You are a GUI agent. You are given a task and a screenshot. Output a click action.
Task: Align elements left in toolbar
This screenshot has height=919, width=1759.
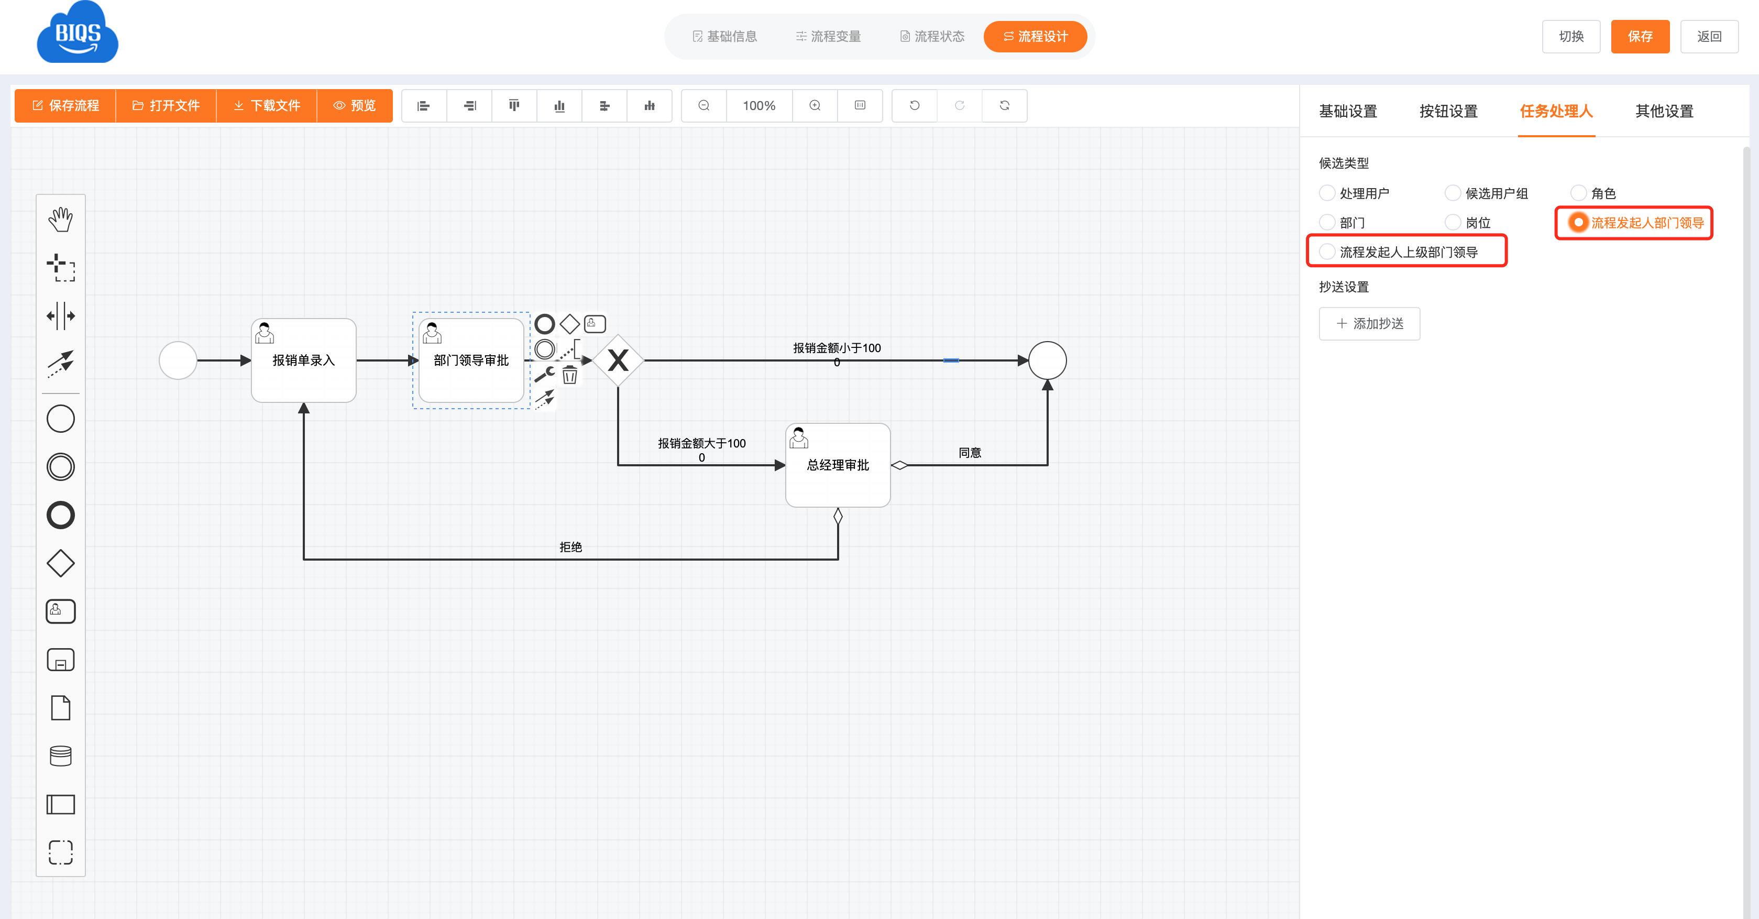pyautogui.click(x=423, y=106)
